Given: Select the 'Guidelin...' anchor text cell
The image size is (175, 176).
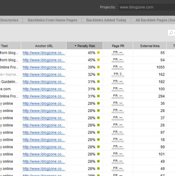Looking at the screenshot, I should tap(9, 82).
